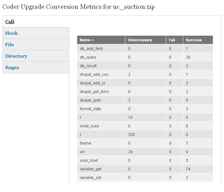Click the sort arrow beside Name

pyautogui.click(x=92, y=40)
